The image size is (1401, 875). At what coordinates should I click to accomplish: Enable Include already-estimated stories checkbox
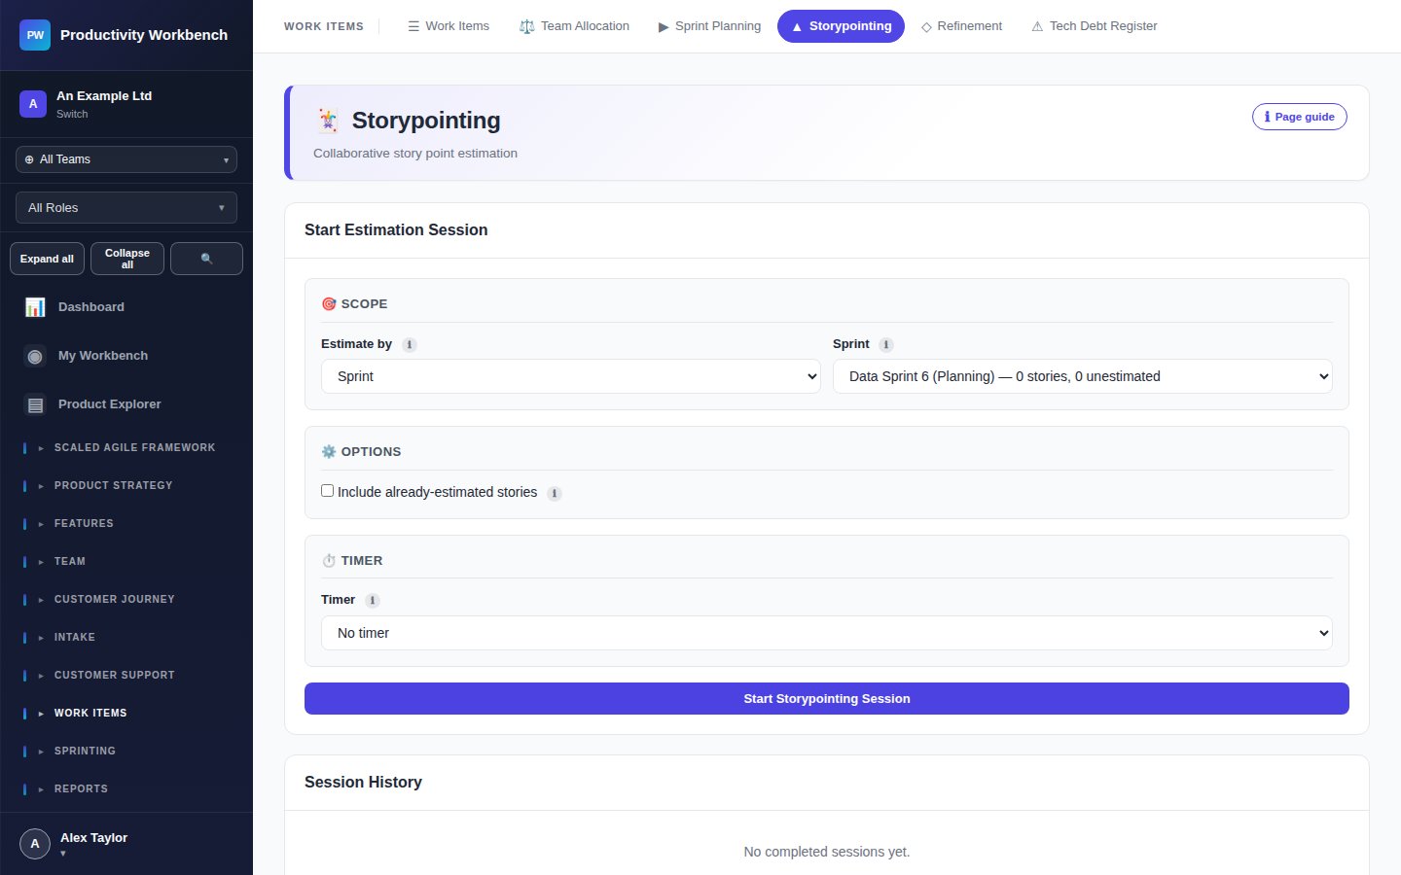tap(328, 491)
